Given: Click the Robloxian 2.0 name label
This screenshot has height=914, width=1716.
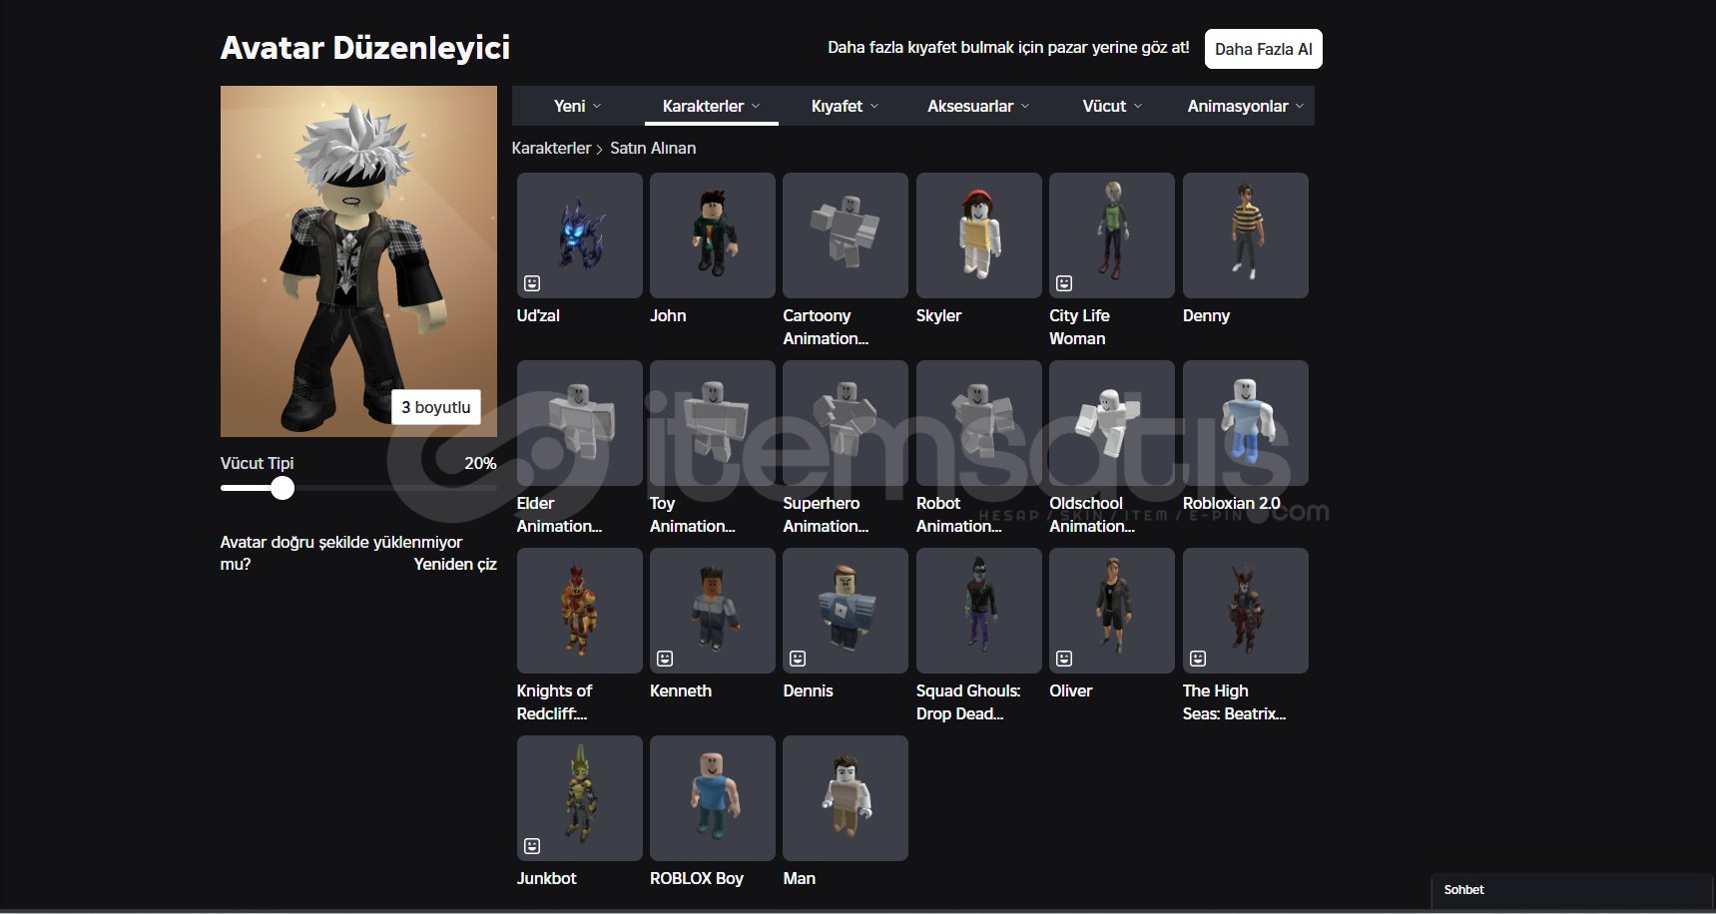Looking at the screenshot, I should (1232, 503).
